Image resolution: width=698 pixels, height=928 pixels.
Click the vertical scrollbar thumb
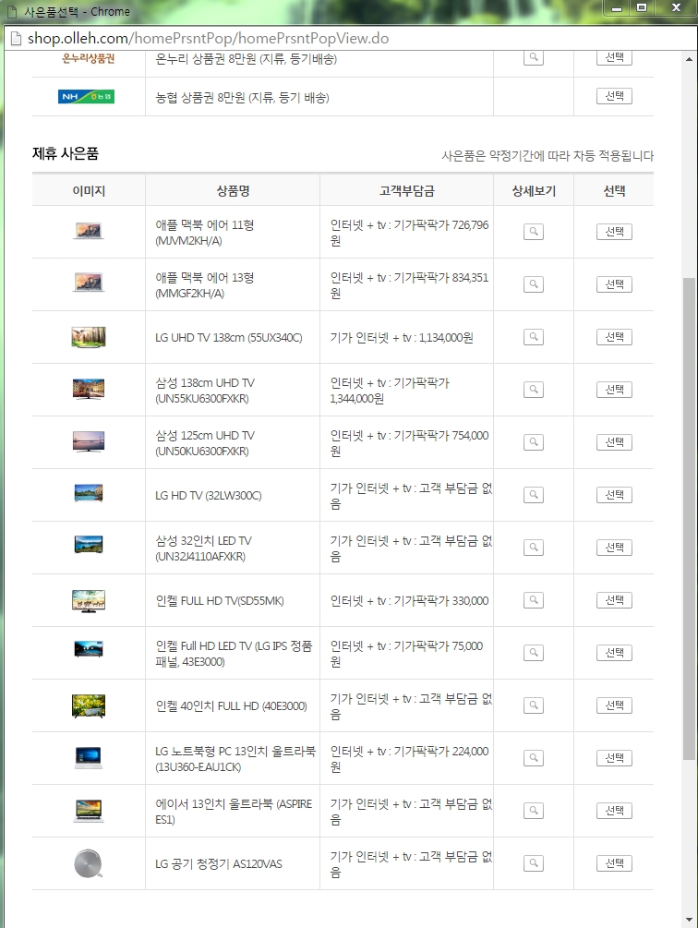(689, 517)
